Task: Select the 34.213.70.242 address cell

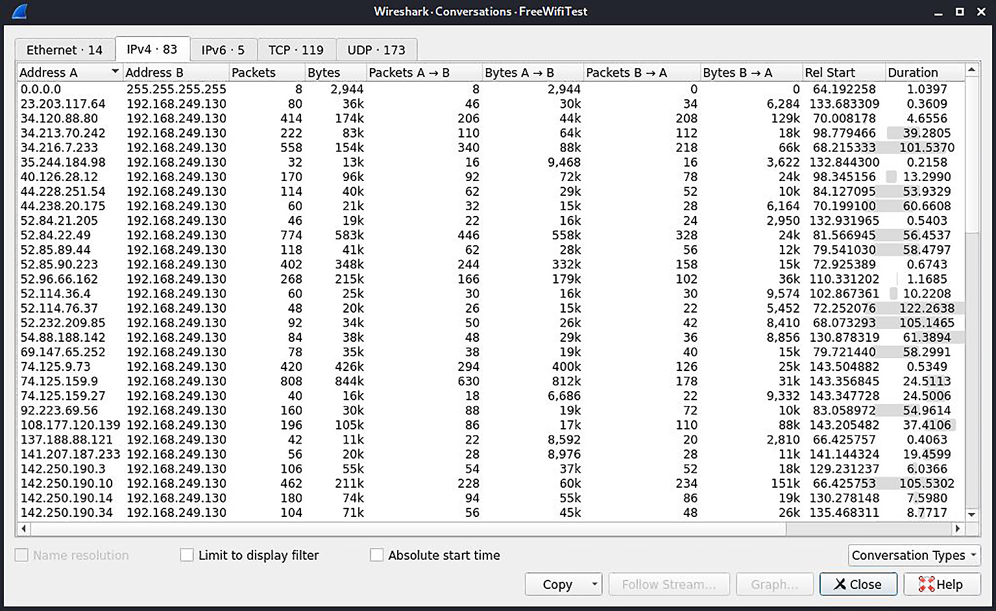Action: point(63,133)
